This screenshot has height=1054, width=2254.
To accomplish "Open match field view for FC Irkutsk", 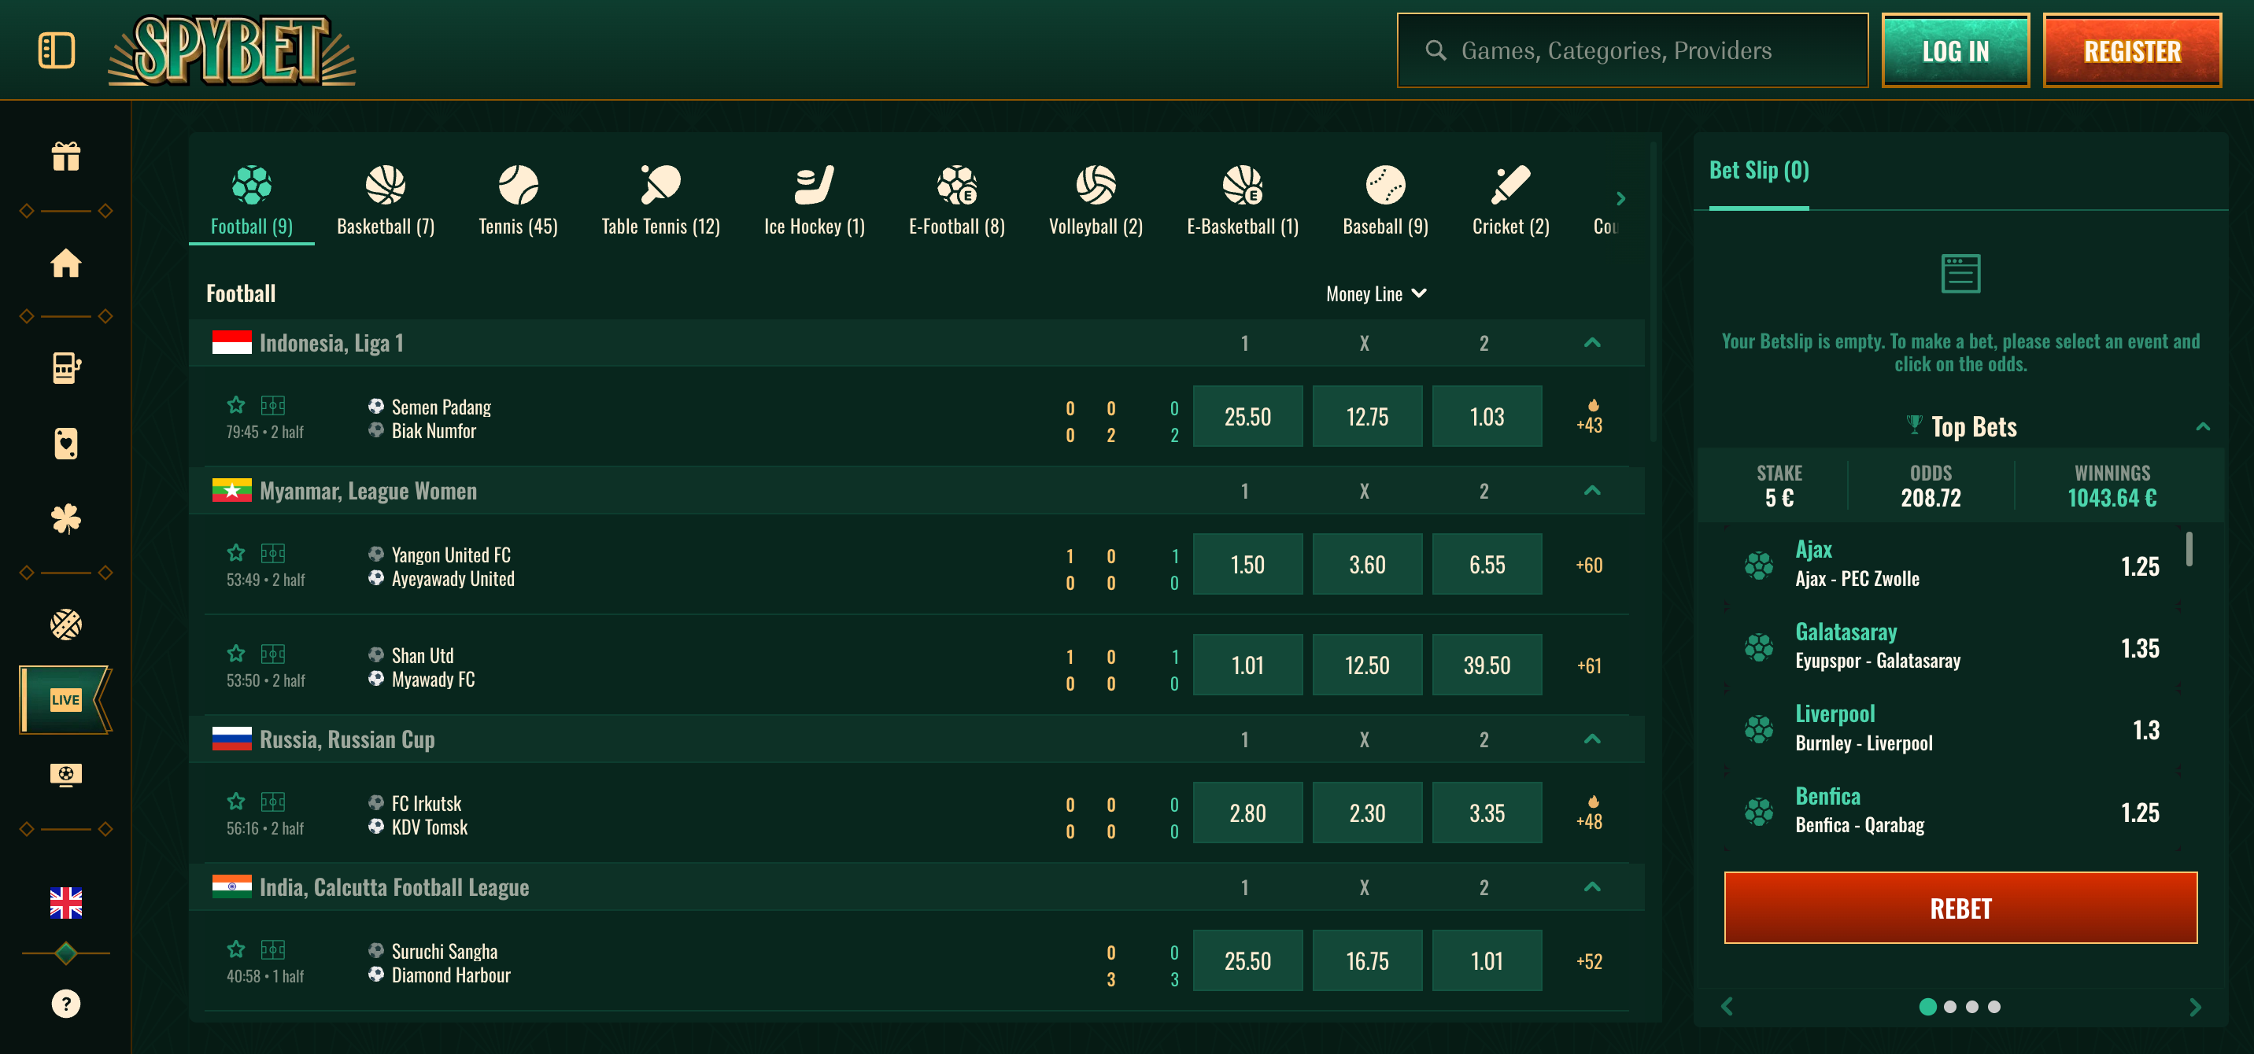I will coord(273,802).
